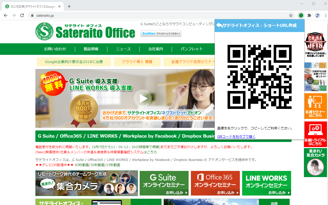Click the クラウド導入 書籍 button
The height and width of the screenshot is (205, 328).
(137, 62)
